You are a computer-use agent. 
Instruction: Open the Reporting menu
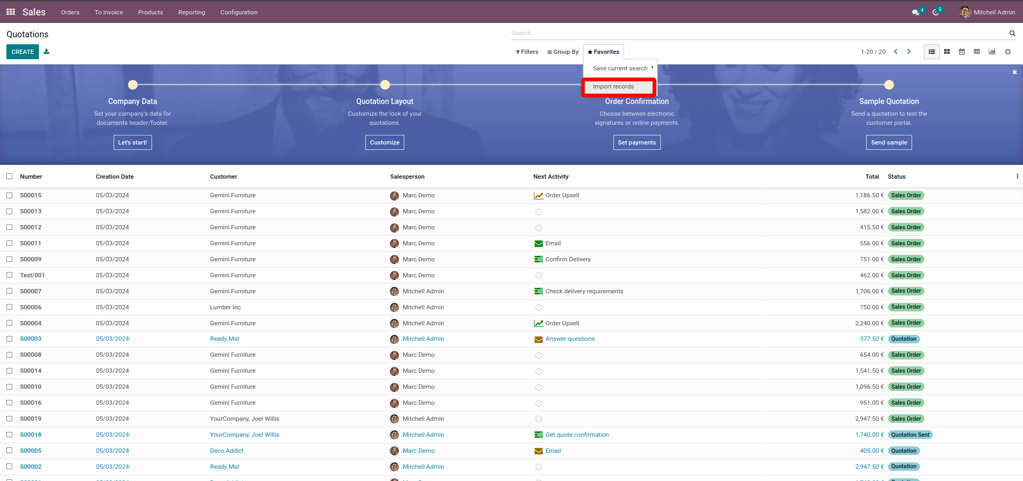point(191,12)
